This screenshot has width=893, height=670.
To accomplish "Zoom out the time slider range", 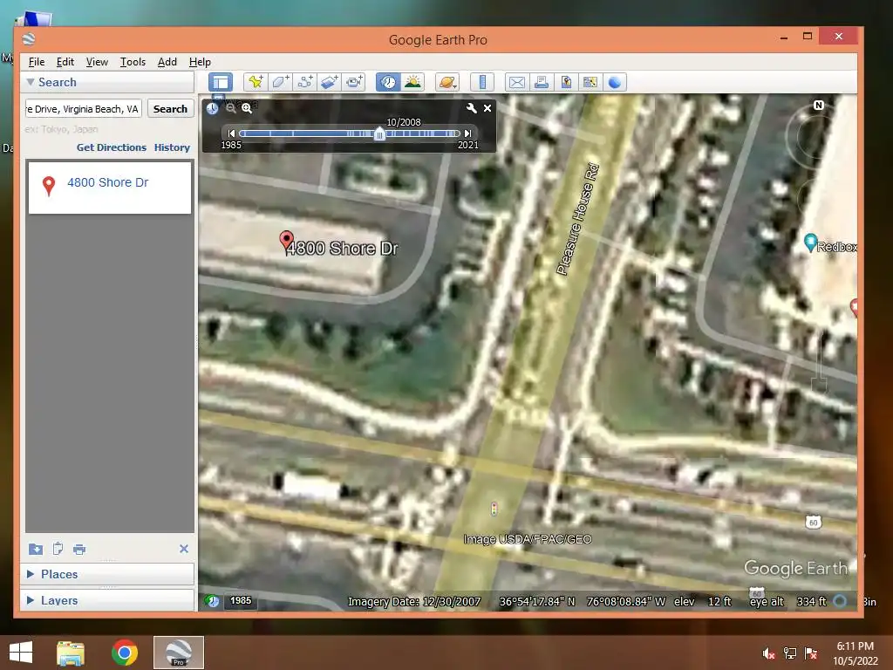I will click(x=230, y=107).
